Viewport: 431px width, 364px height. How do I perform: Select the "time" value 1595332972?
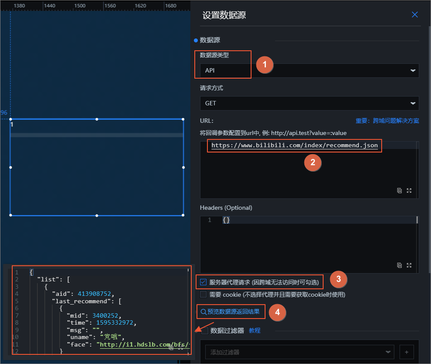(x=114, y=323)
